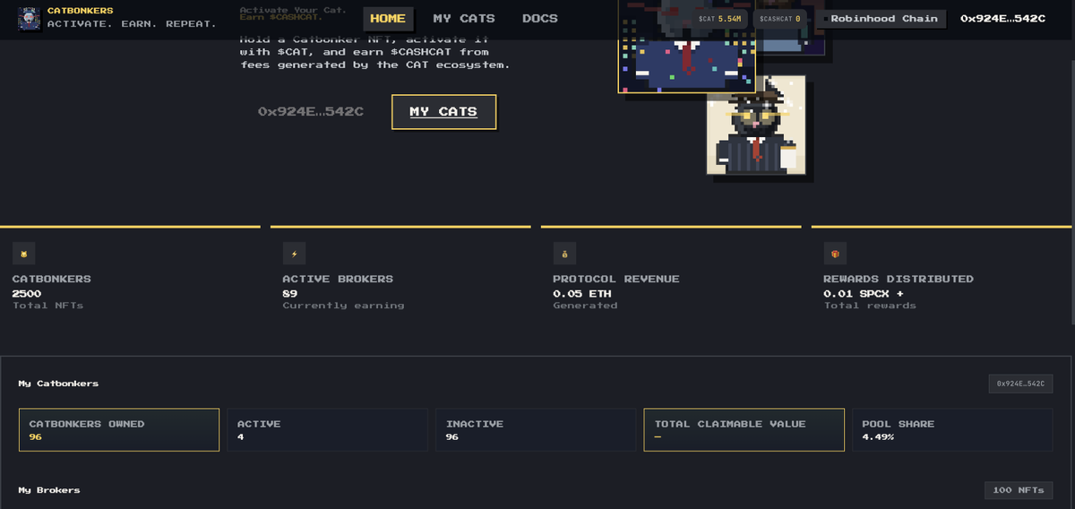Click the cat icon above Catbonkers stat
The height and width of the screenshot is (509, 1075).
pos(24,254)
